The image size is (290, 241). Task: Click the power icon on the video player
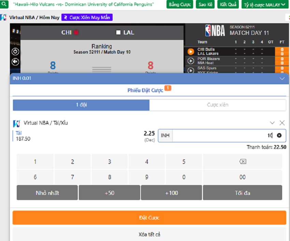15,52
